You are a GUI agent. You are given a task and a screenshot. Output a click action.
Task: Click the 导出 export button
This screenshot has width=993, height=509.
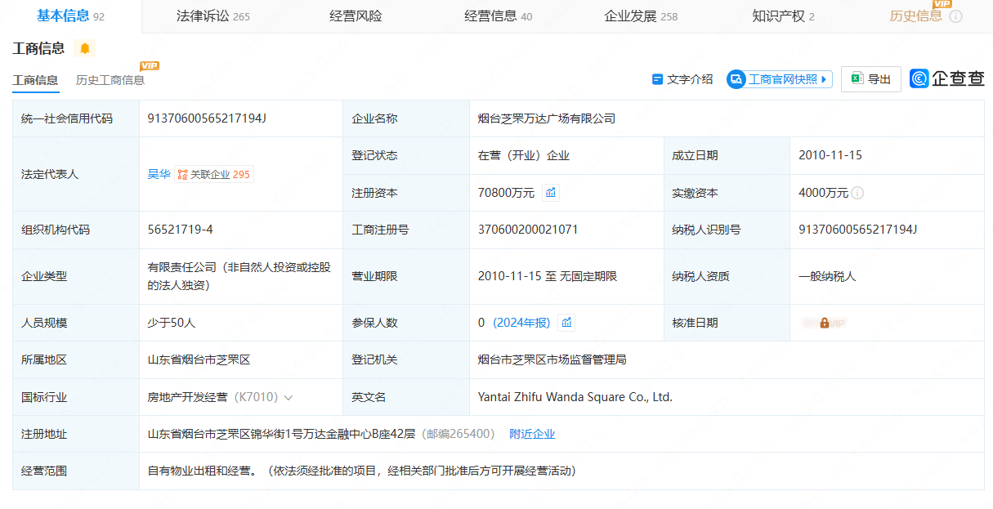point(870,79)
